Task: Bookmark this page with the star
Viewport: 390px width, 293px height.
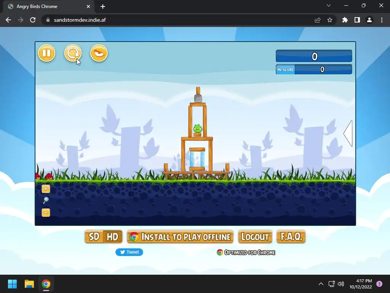Action: tap(330, 20)
